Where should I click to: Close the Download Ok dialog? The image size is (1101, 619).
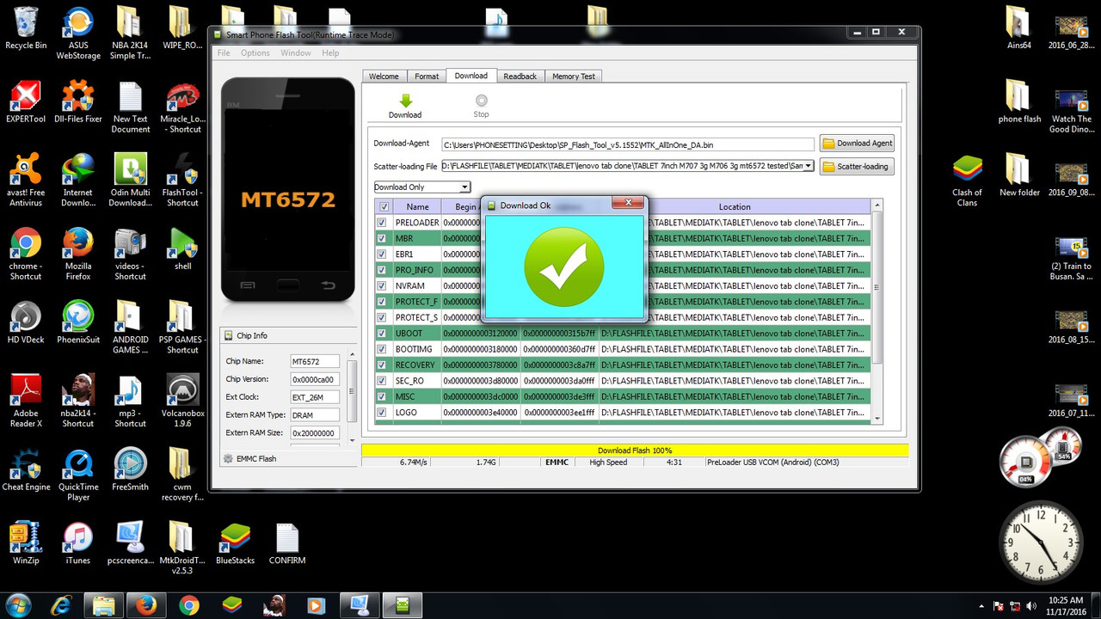[x=629, y=204]
